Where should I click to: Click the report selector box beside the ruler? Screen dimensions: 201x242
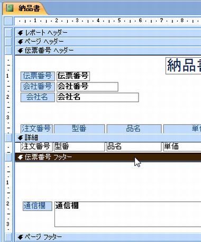point(8,21)
